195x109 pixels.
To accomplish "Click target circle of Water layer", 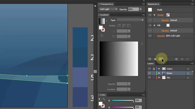I will click(x=188, y=73).
